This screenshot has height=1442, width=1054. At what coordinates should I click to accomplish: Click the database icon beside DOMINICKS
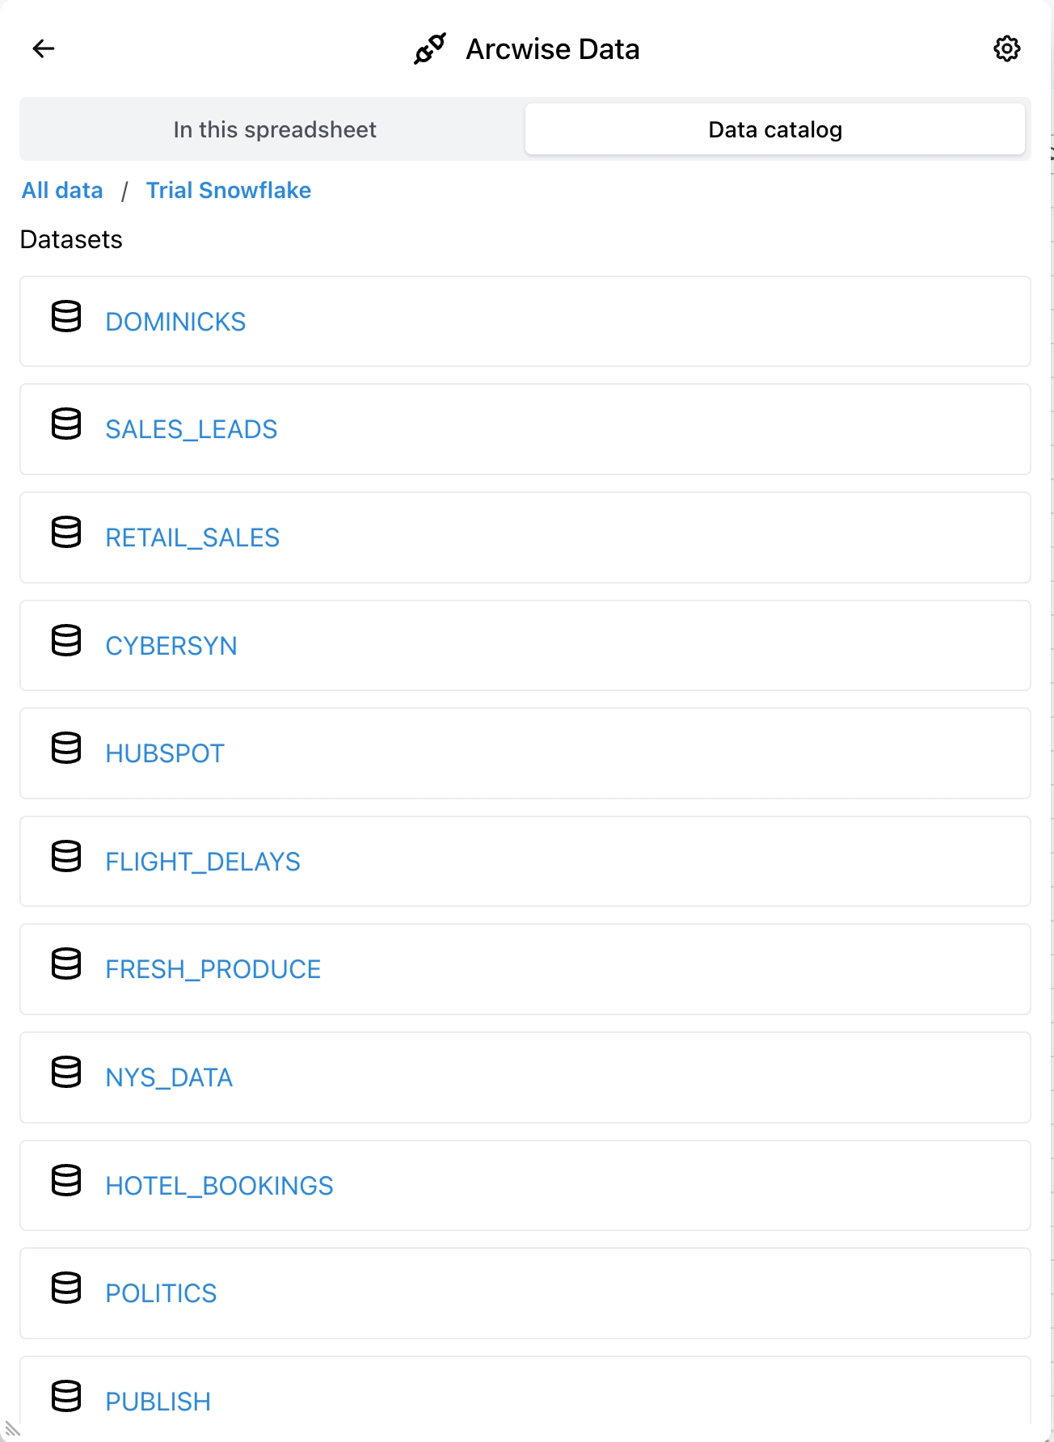pyautogui.click(x=66, y=317)
